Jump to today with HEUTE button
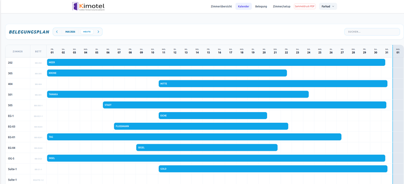 87,32
